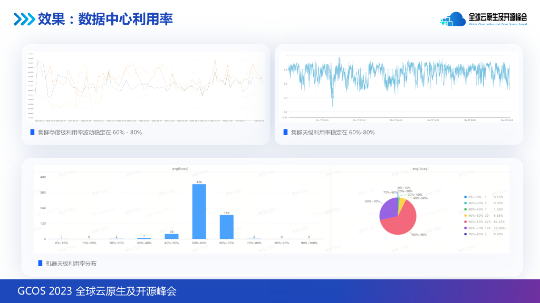Click the yellow legend dot for 40%~50%
Viewport: 540px width, 303px height.
coord(465,215)
